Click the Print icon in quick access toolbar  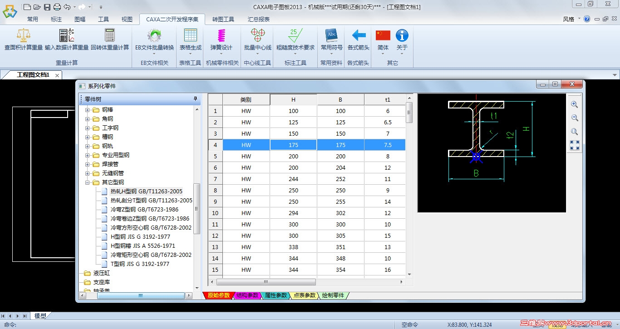[x=57, y=7]
